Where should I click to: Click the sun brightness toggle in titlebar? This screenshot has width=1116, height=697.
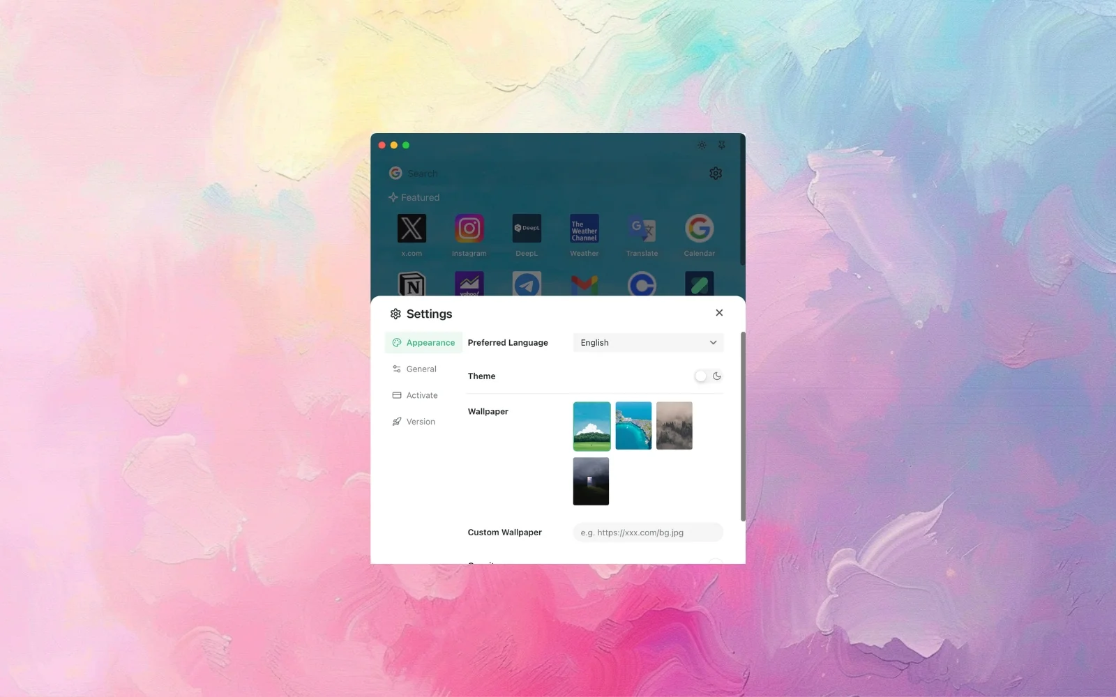(701, 145)
